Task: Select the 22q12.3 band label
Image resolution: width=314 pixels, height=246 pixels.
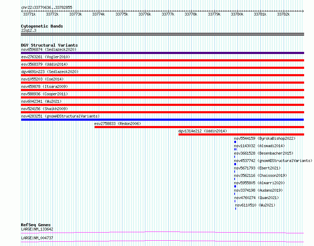Action: [x=29, y=30]
